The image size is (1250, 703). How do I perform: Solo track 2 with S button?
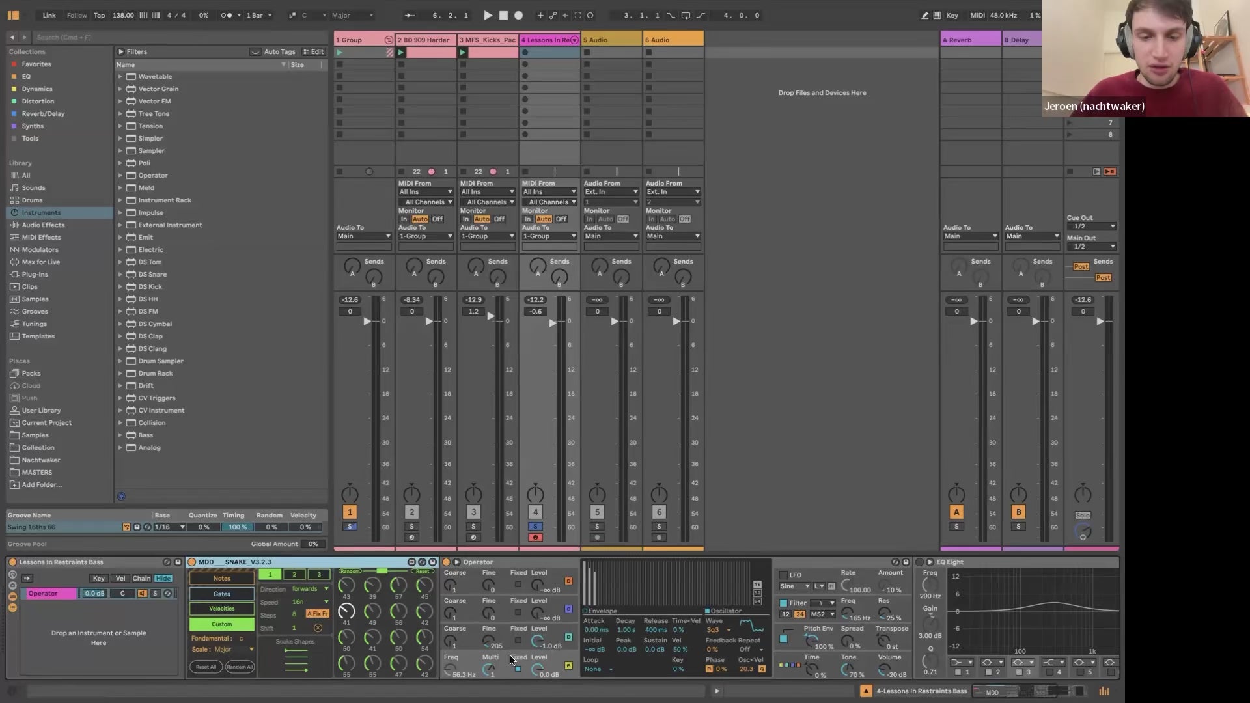tap(411, 527)
